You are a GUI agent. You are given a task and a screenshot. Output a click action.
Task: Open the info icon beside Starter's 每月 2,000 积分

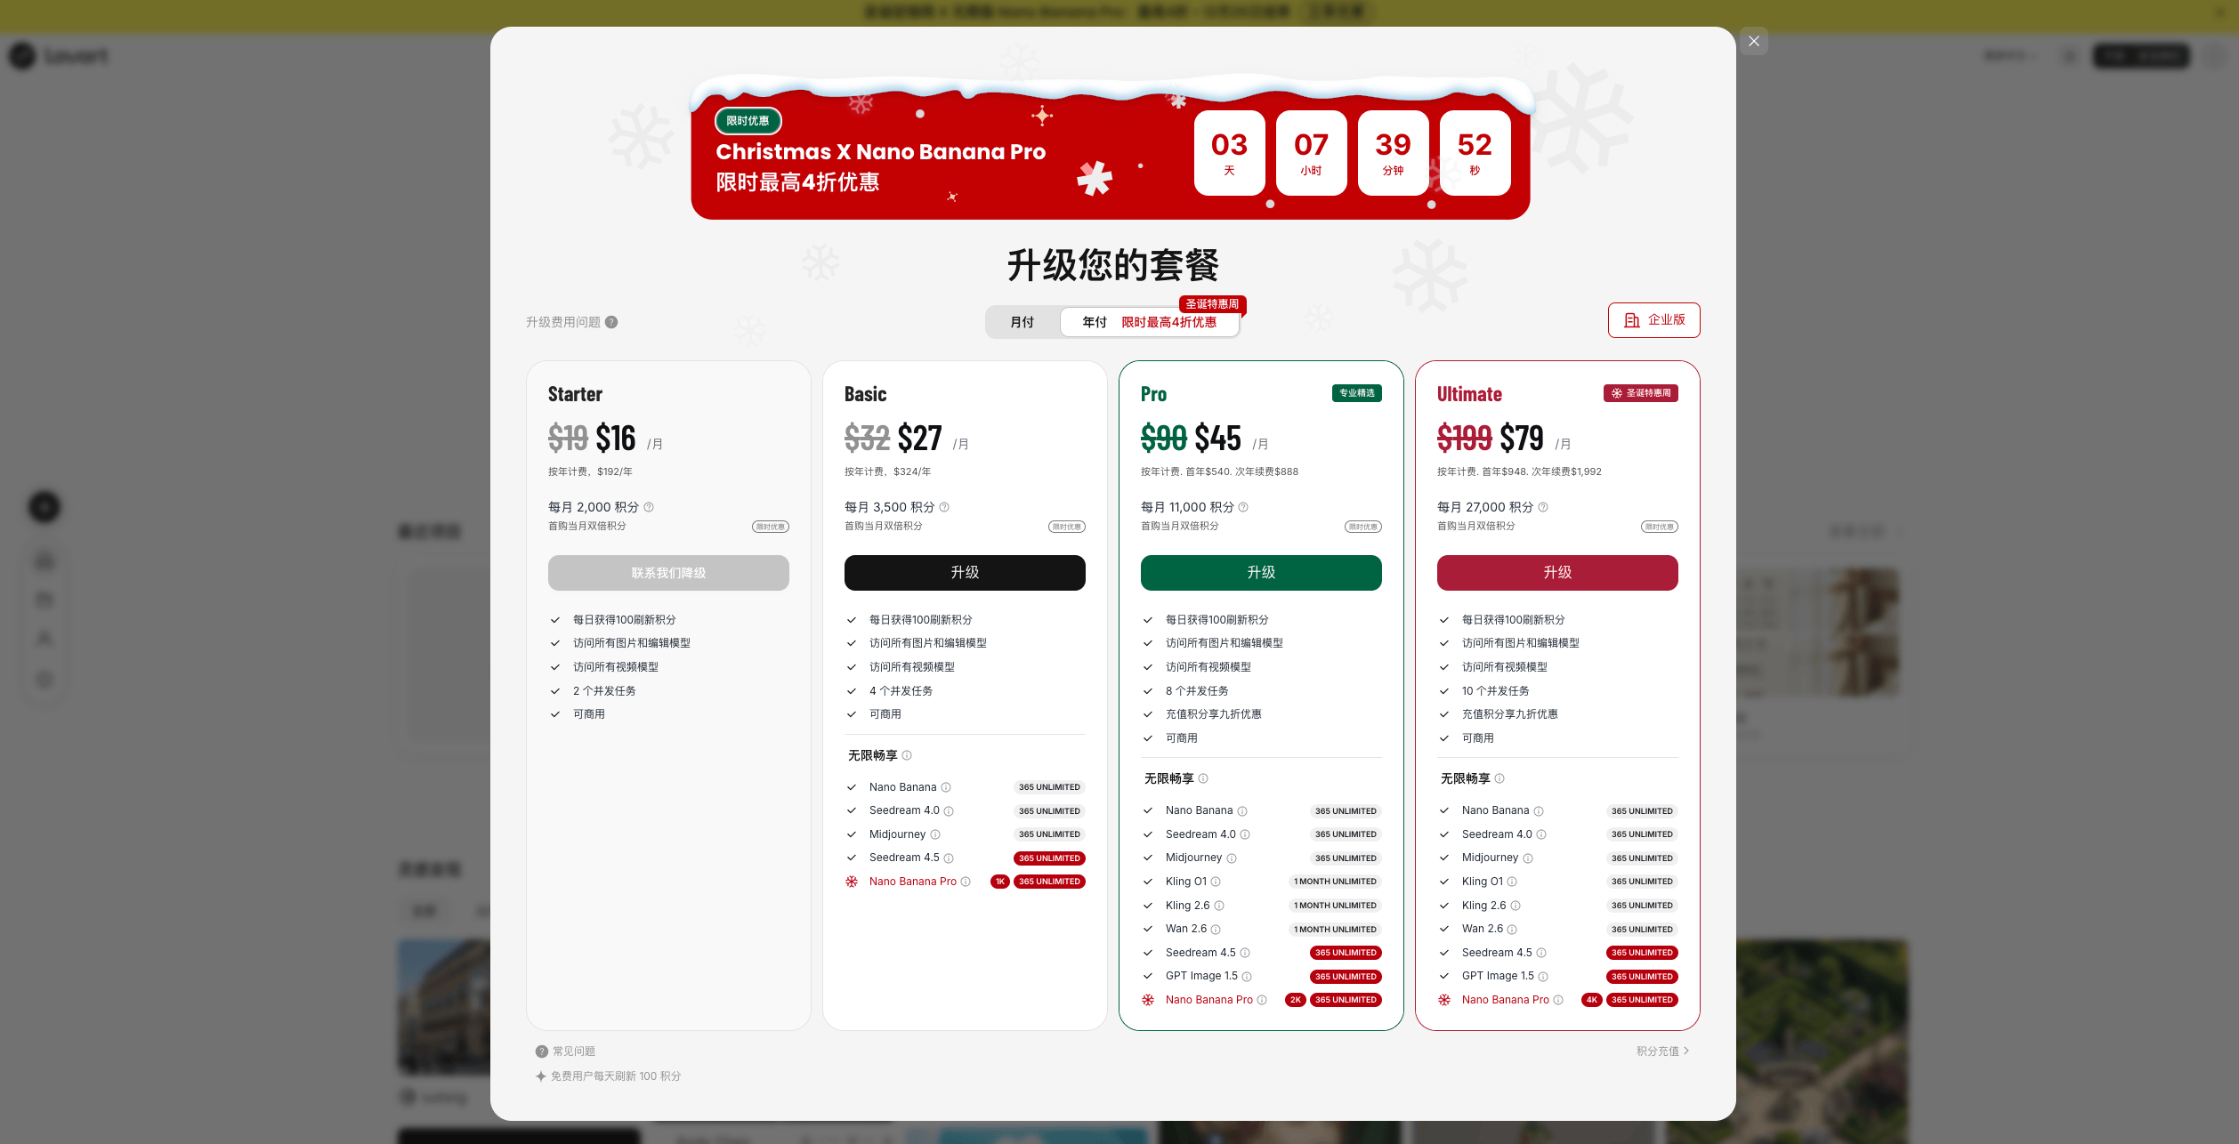(x=649, y=507)
